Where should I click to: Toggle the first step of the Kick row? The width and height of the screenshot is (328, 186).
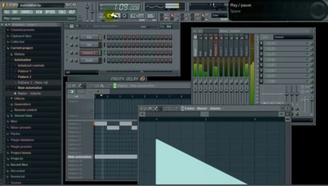point(109,37)
